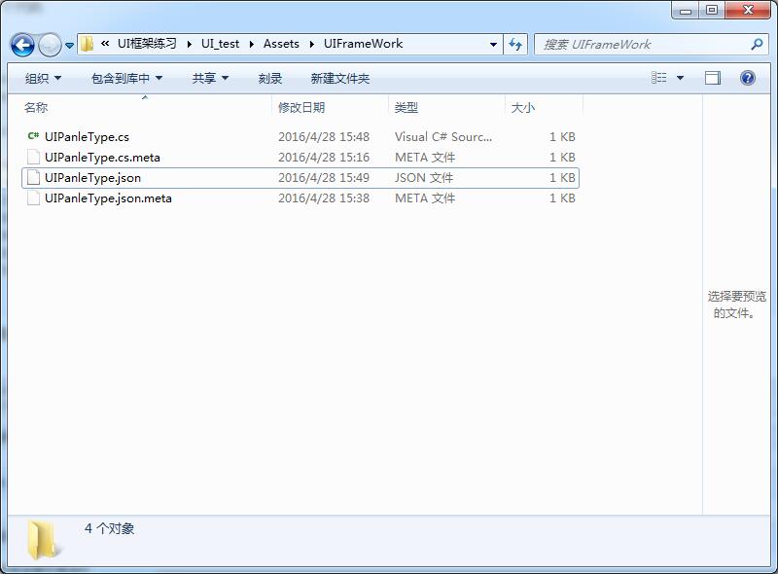Click the Back navigation arrow button
The height and width of the screenshot is (574, 778).
22,45
